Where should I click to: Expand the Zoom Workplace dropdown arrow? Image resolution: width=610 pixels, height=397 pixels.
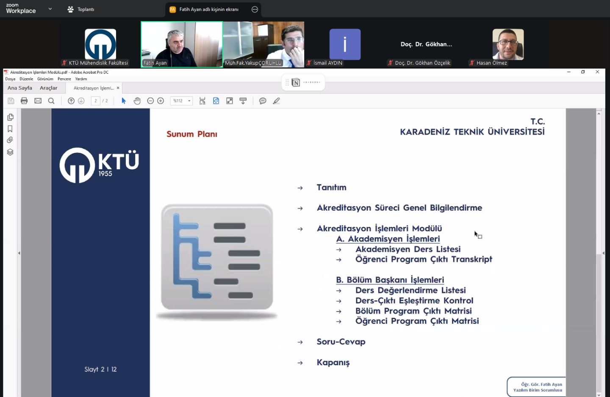click(x=50, y=9)
